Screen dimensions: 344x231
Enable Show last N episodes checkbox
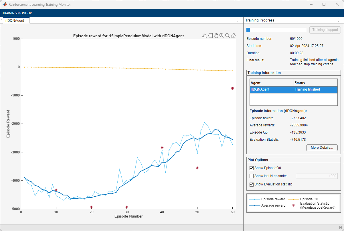point(252,176)
